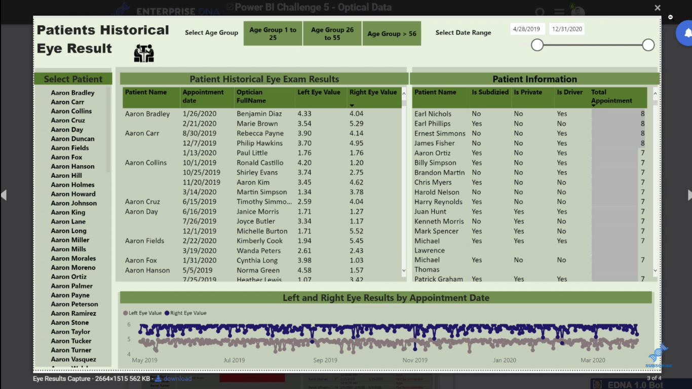Click Patient Information scrollbar up arrow
The height and width of the screenshot is (389, 692).
click(655, 94)
